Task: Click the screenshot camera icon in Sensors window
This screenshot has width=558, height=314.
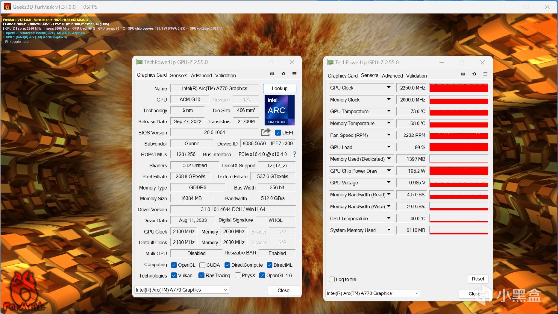Action: (463, 74)
